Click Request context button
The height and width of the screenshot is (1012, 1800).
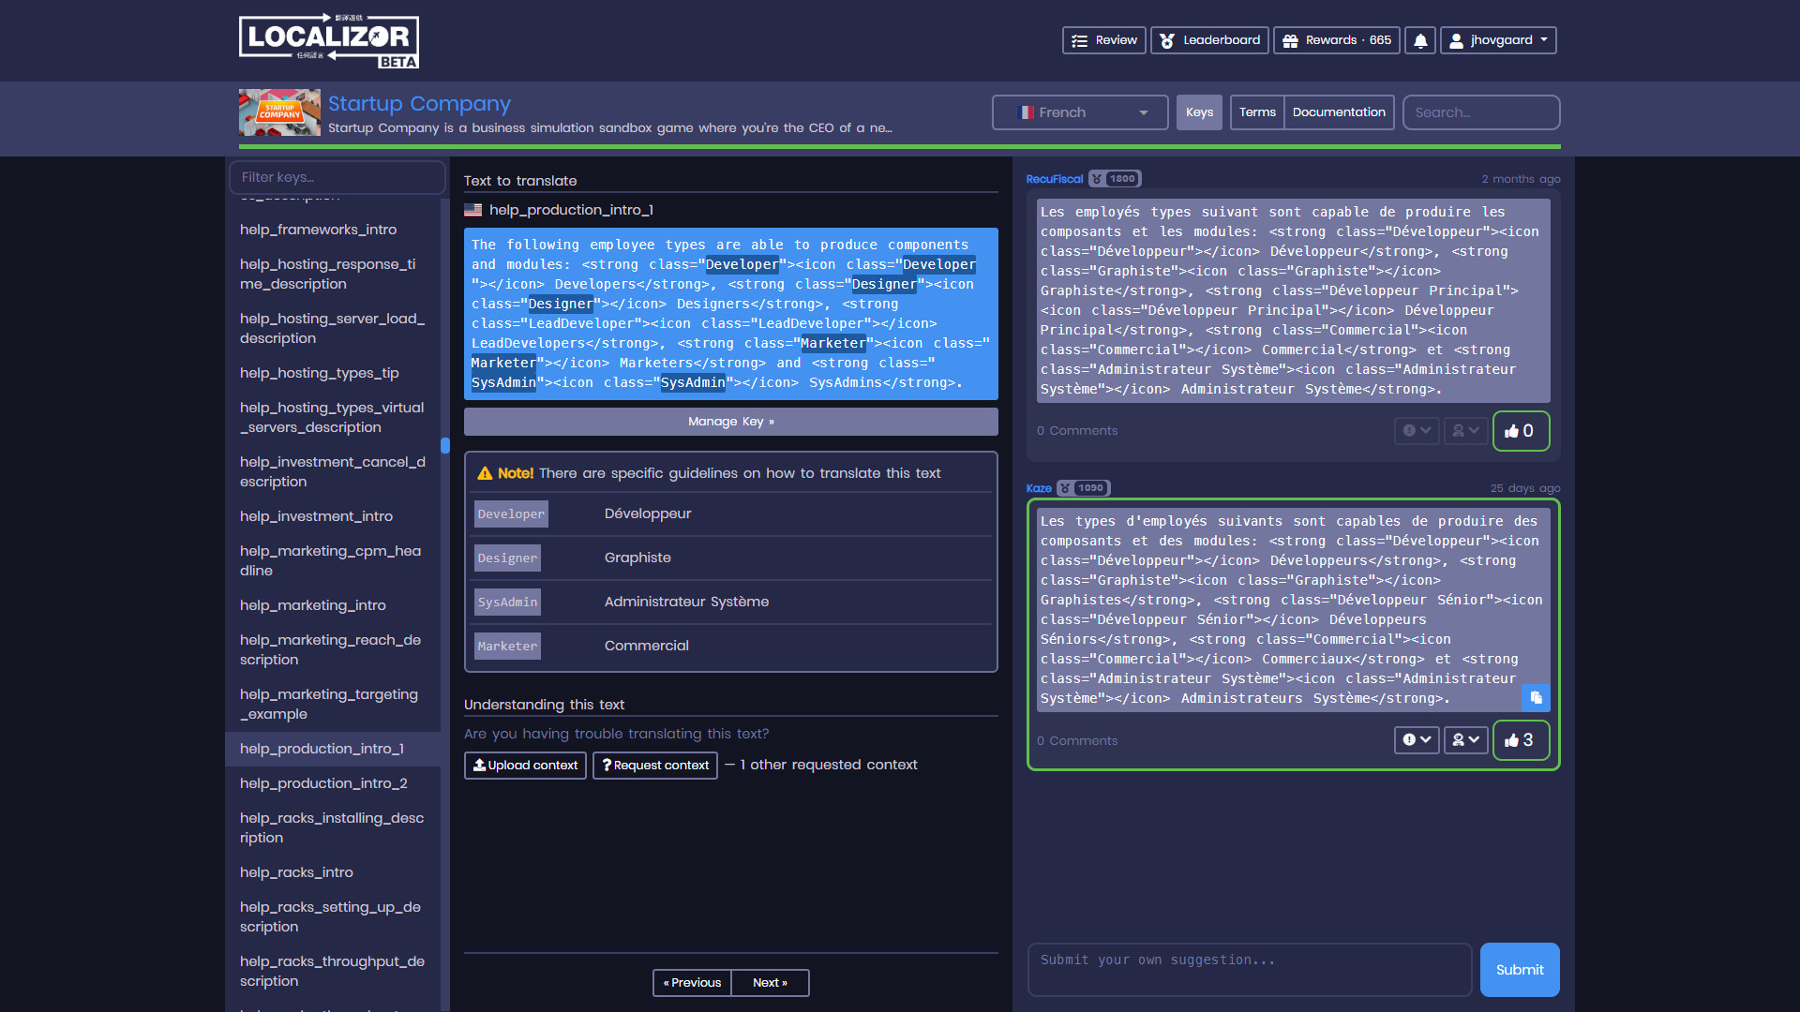point(654,766)
